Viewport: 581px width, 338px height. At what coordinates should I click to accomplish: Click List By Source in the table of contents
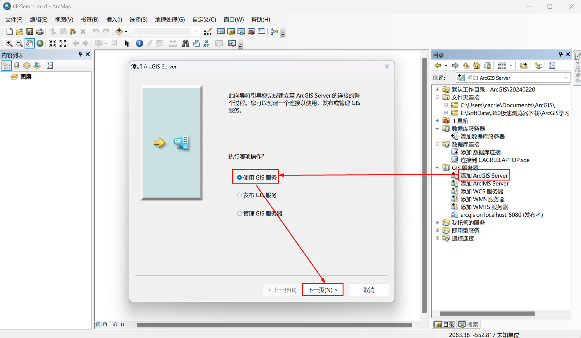coord(17,65)
